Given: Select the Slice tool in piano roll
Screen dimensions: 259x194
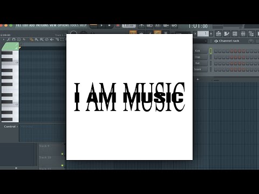Looking at the screenshot, I should click(57, 39).
